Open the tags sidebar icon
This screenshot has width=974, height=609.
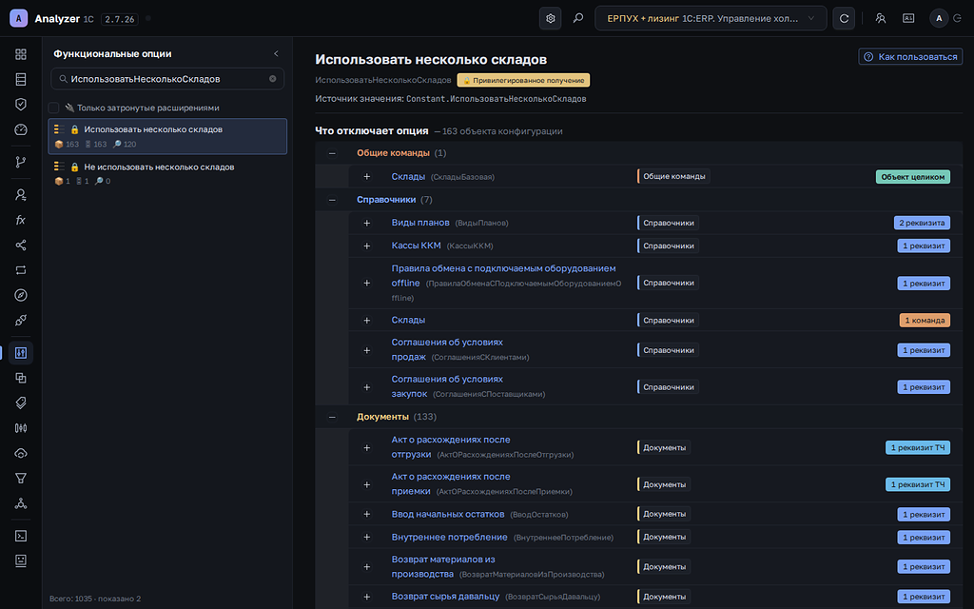tap(21, 403)
